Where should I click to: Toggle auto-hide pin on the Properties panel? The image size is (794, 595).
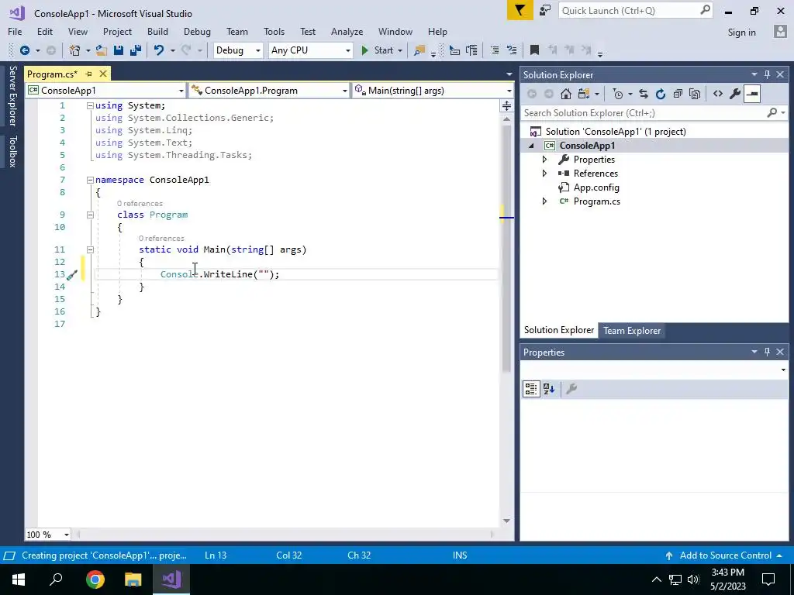pos(767,352)
